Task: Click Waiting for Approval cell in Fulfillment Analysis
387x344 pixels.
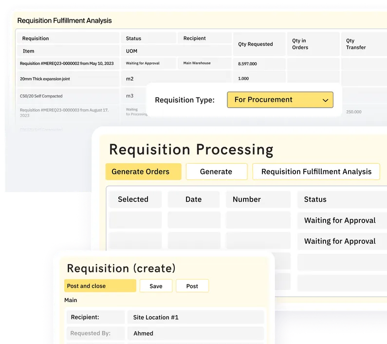Action: pos(148,63)
